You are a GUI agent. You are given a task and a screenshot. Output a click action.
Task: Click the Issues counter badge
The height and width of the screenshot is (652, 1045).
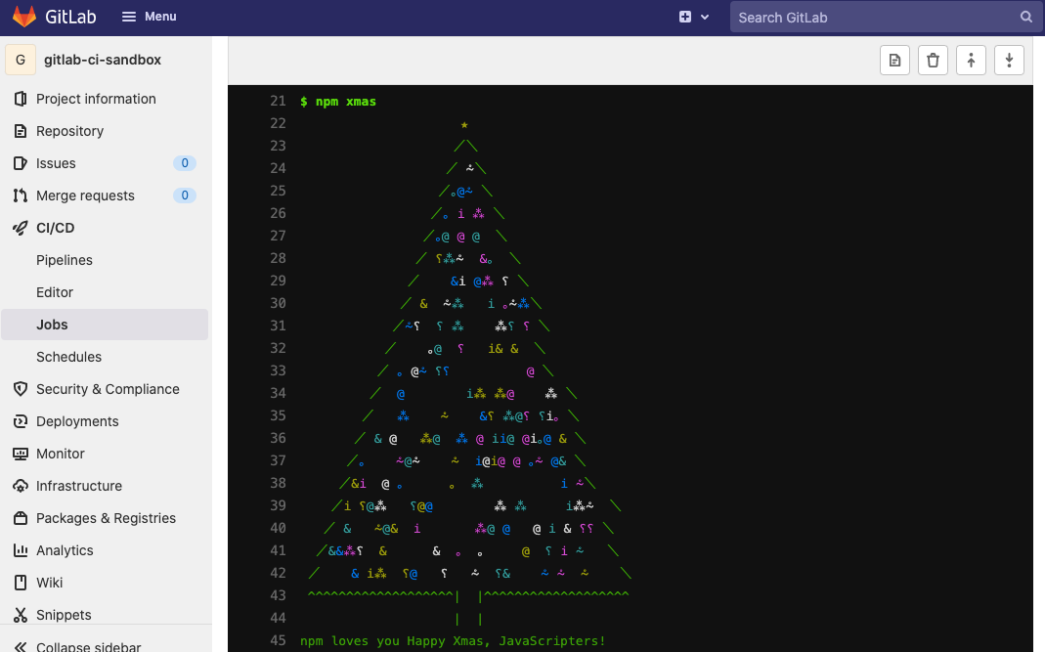coord(184,163)
